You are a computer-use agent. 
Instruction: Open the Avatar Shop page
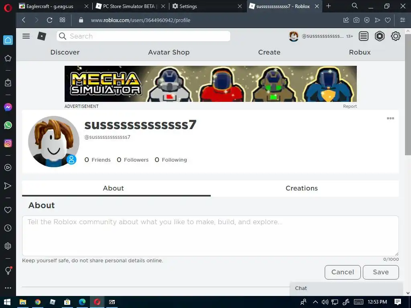[x=169, y=53]
